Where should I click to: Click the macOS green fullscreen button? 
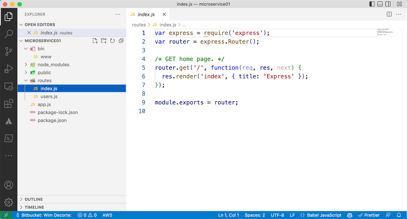pos(19,4)
